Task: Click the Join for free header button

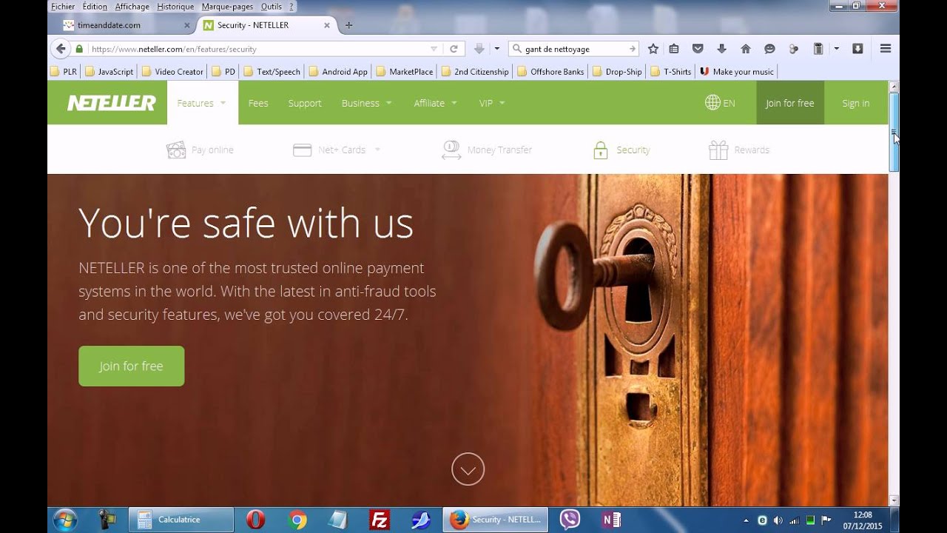Action: click(x=789, y=103)
